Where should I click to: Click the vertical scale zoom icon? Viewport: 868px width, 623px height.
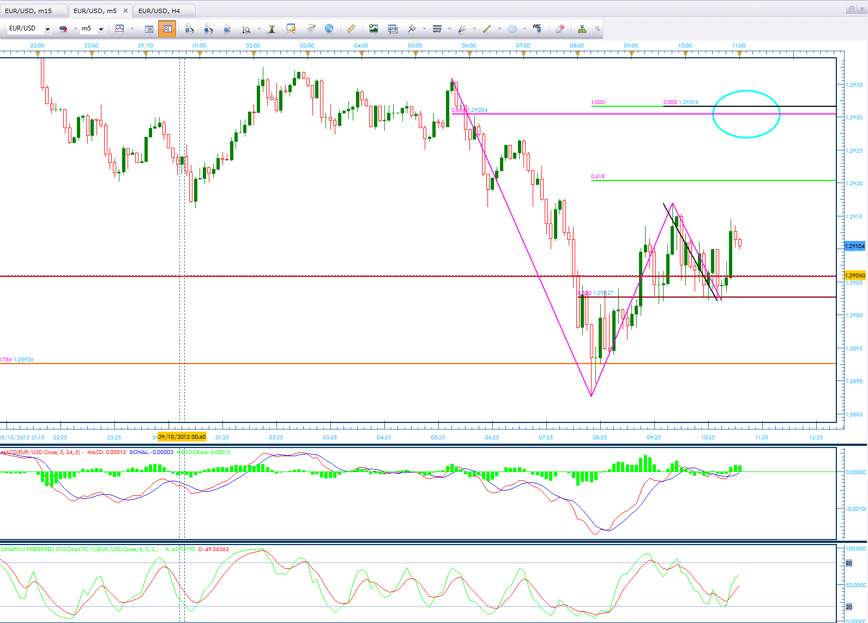tap(246, 29)
